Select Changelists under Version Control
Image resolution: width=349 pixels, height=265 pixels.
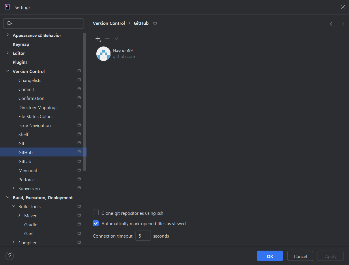tap(30, 81)
